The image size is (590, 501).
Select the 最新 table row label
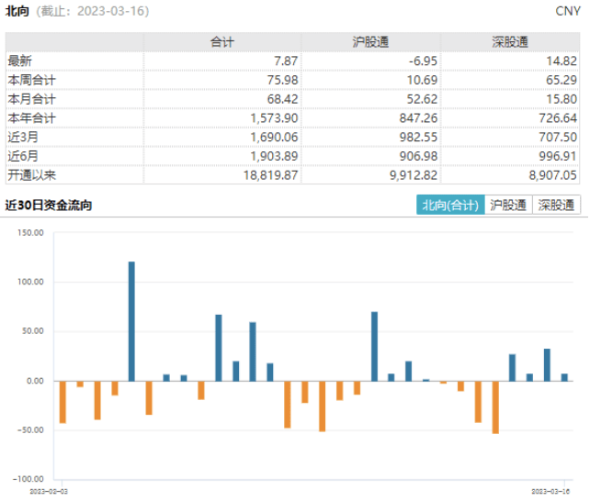(20, 61)
